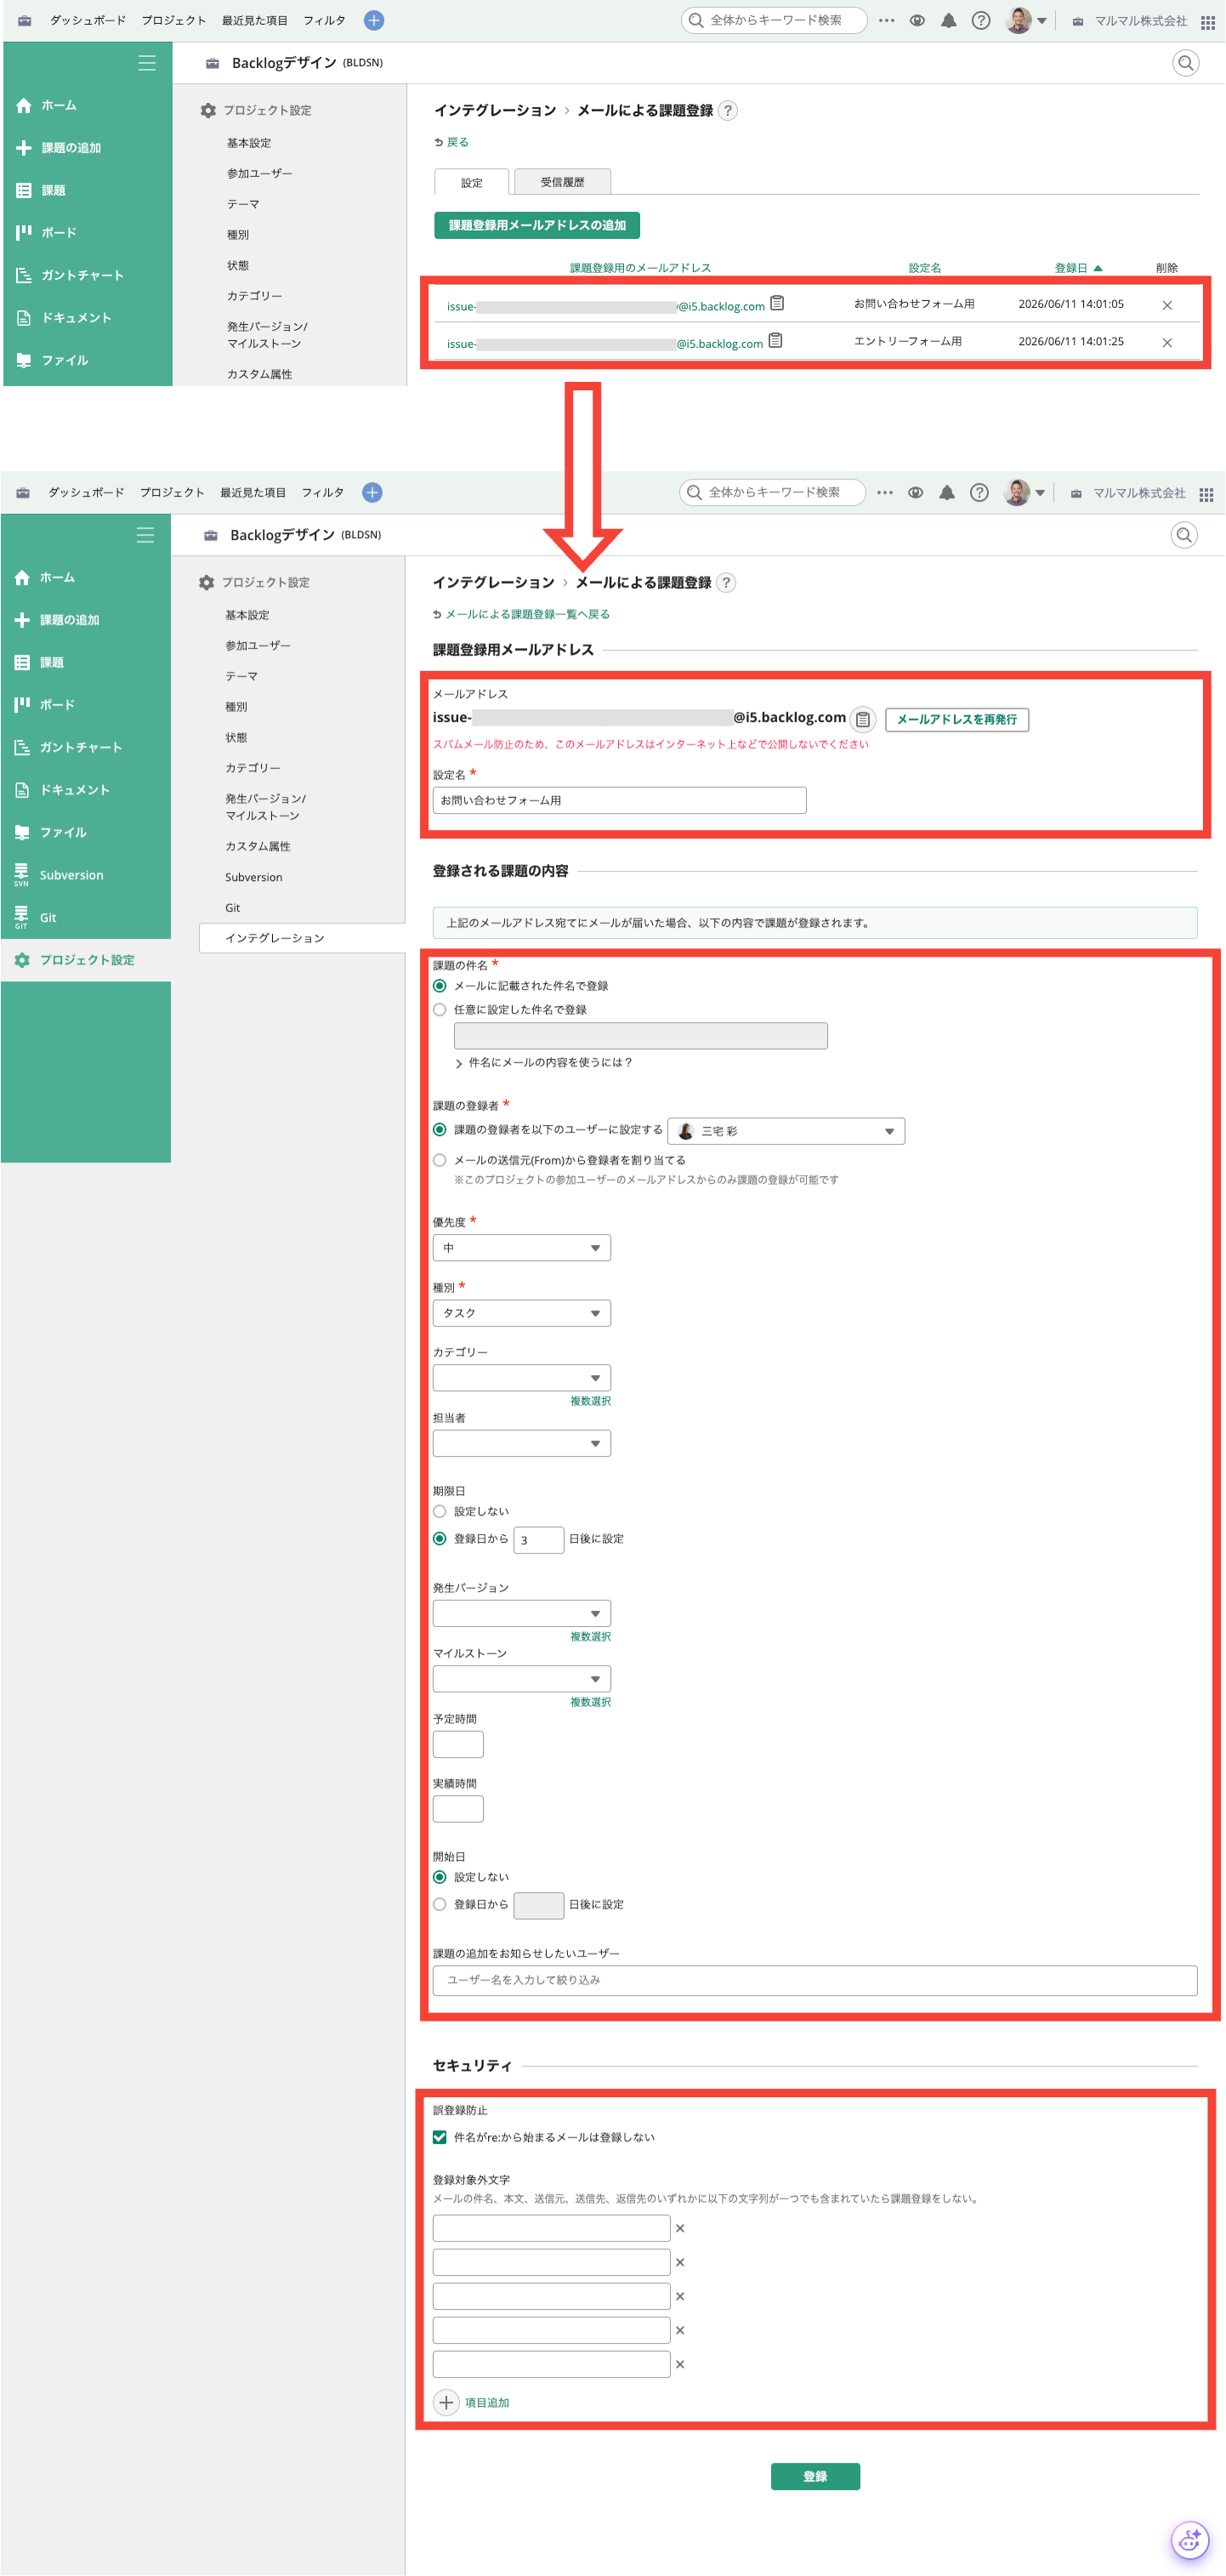Focus the 期限日 days input showing 3
The width and height of the screenshot is (1226, 2576).
539,1539
